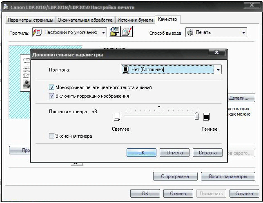Select the Источник бумаги tab
The height and width of the screenshot is (203, 263).
tap(135, 20)
